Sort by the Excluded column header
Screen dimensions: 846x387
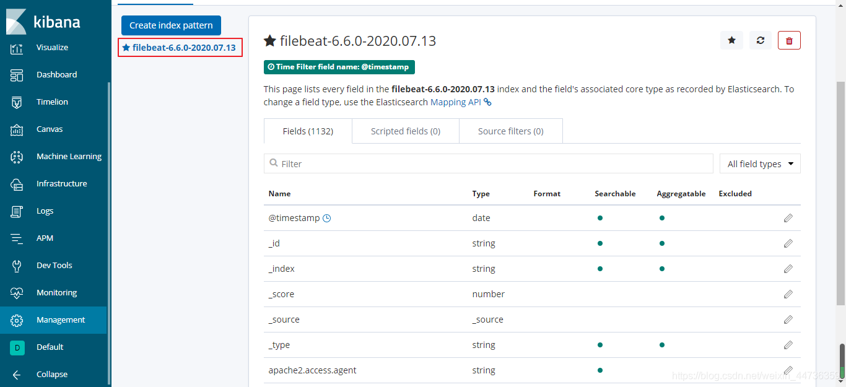pyautogui.click(x=735, y=194)
